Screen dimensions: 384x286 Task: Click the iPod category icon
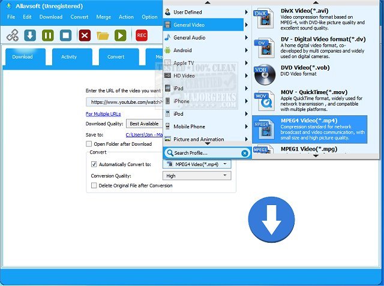point(167,114)
